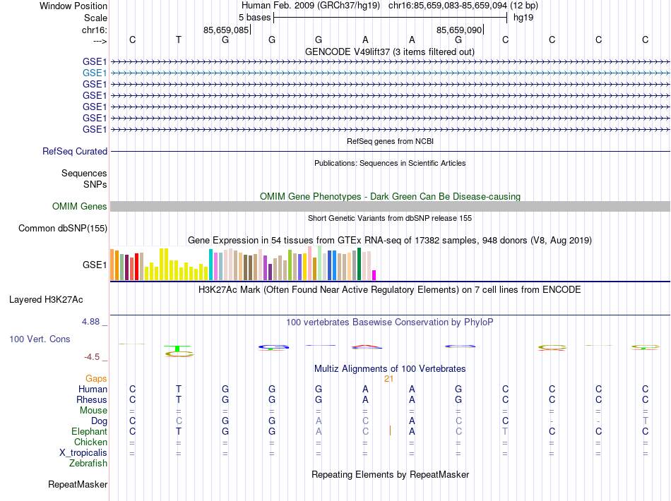671x501 pixels.
Task: Click the -4.5 lower conservation scale value
Action: (x=92, y=357)
